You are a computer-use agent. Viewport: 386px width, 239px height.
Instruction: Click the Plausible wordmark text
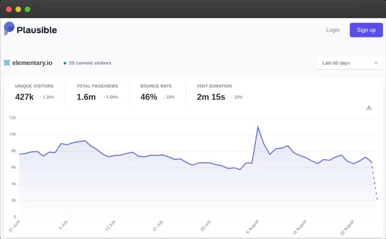(x=37, y=30)
